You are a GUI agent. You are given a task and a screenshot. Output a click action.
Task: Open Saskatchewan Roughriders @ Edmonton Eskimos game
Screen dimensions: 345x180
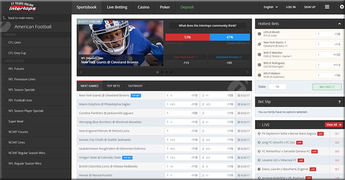pyautogui.click(x=112, y=149)
